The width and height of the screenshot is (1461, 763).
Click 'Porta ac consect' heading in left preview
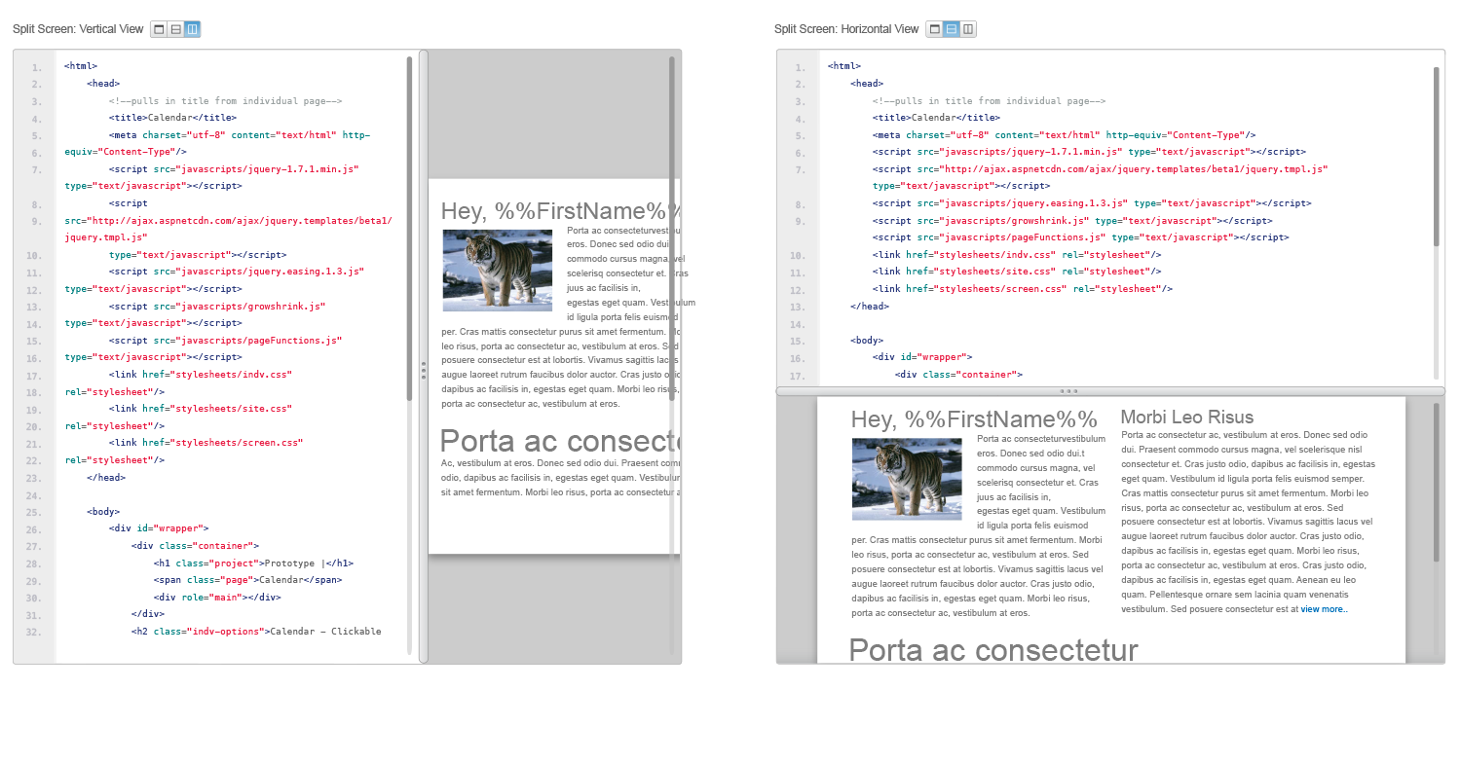[560, 441]
